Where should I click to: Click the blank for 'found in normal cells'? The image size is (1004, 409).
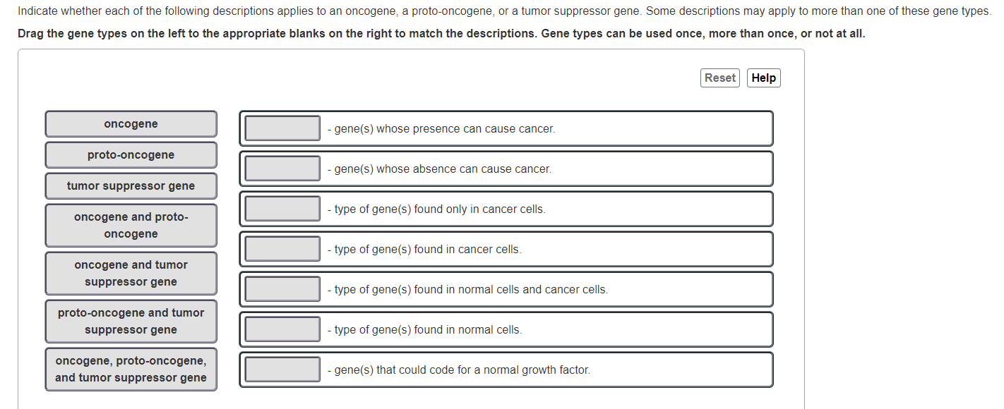[282, 329]
